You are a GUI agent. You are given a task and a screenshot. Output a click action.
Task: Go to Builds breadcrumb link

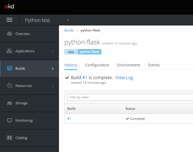69,30
